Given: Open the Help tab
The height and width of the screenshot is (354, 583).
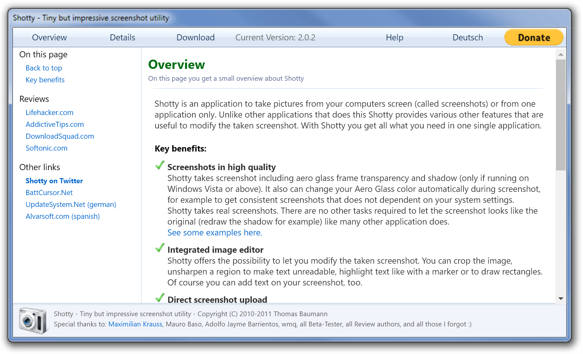Looking at the screenshot, I should 394,37.
